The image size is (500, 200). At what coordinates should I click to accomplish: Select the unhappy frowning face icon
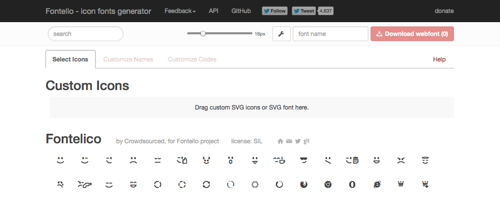(x=133, y=161)
